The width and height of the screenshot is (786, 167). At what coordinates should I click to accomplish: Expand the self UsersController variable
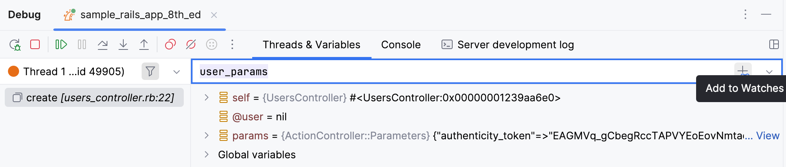(x=206, y=97)
